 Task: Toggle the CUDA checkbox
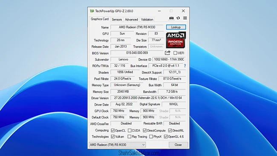coord(130,130)
